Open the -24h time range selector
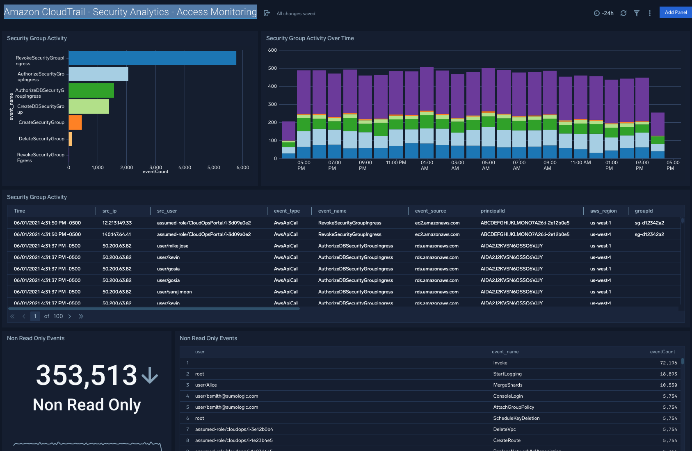 606,13
